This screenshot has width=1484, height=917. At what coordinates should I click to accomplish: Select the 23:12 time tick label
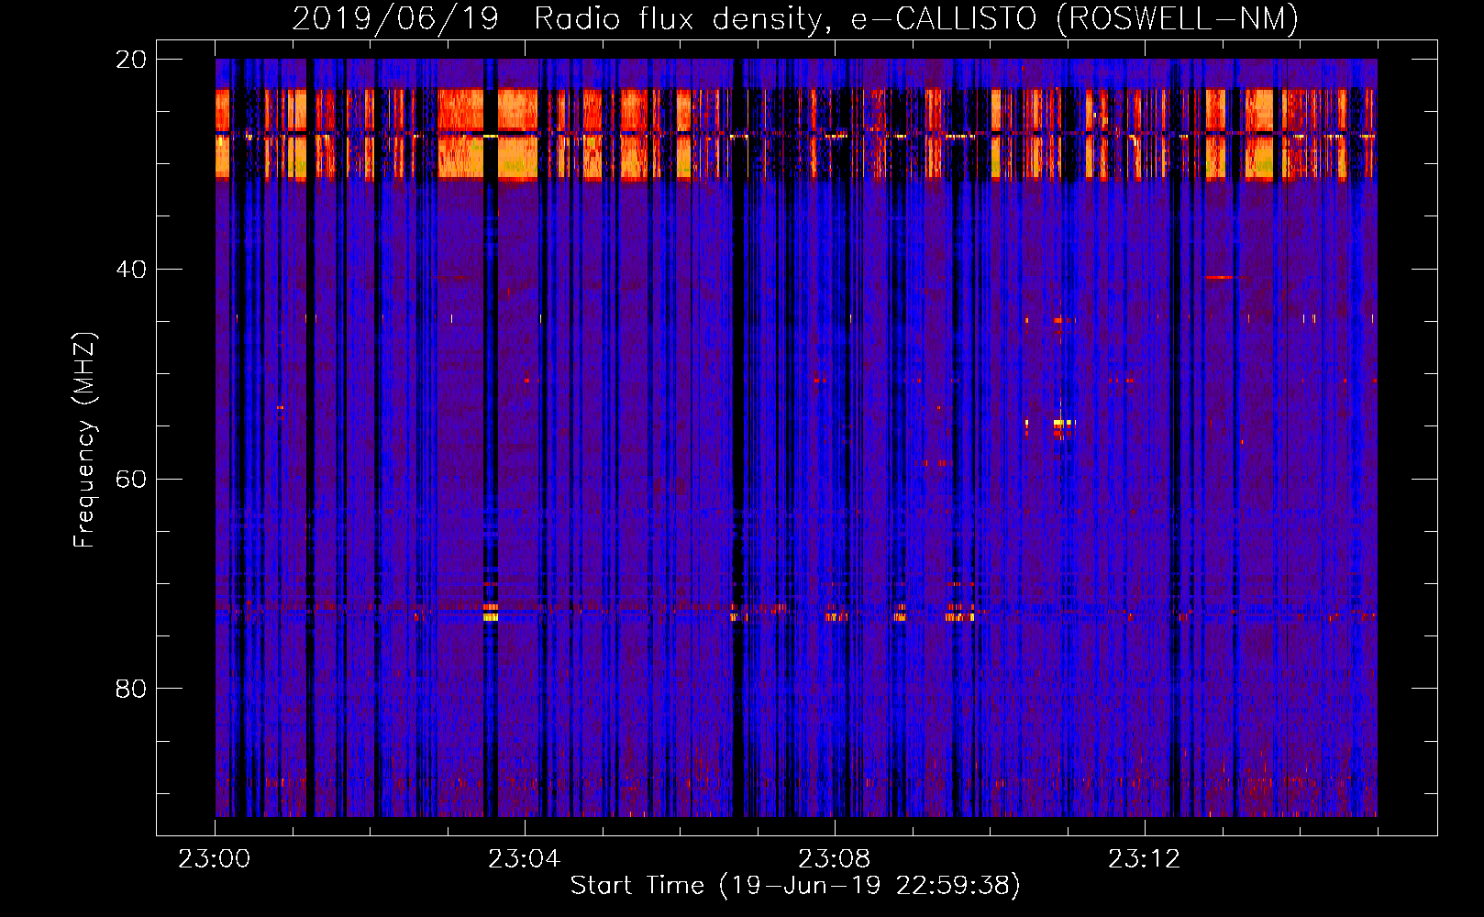pos(1145,859)
